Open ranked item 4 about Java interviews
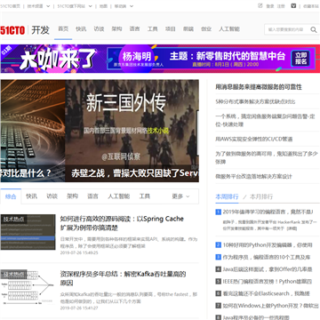Viewport: 320px width, 320px height. click(x=268, y=269)
